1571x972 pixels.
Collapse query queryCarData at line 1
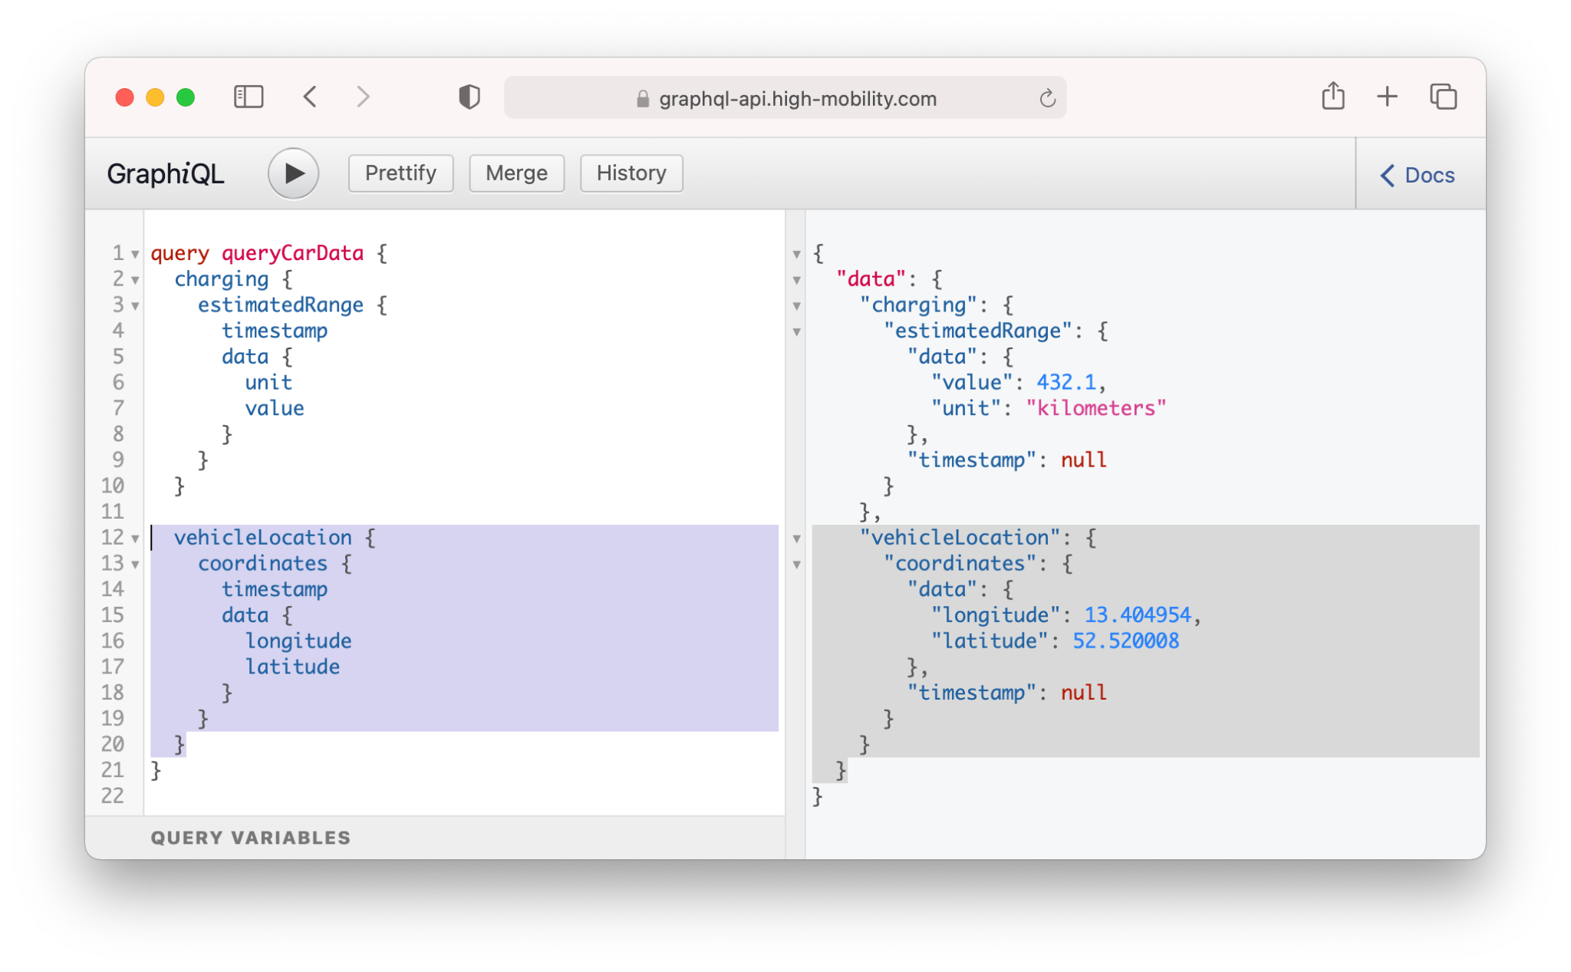coord(135,254)
